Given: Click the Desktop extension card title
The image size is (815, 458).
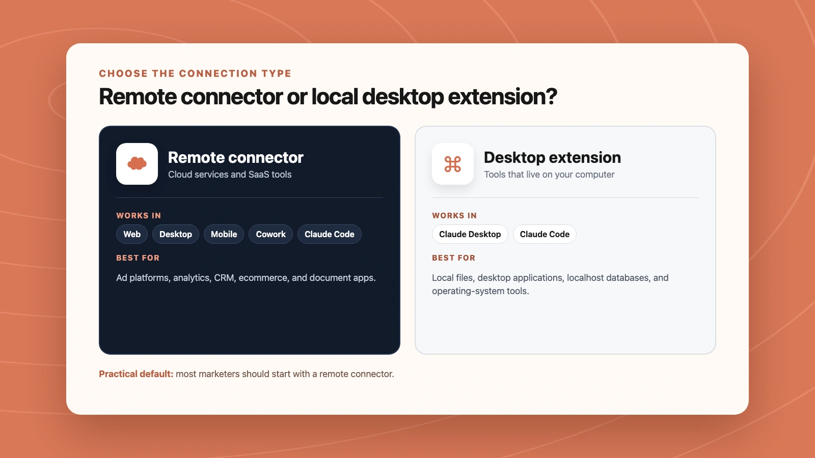Looking at the screenshot, I should (553, 157).
